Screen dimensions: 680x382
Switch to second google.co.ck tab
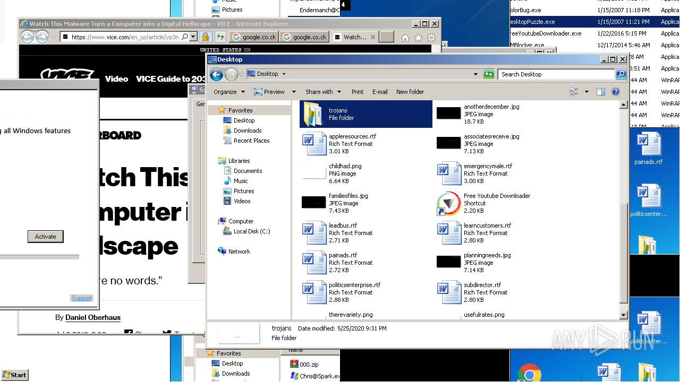pos(305,37)
